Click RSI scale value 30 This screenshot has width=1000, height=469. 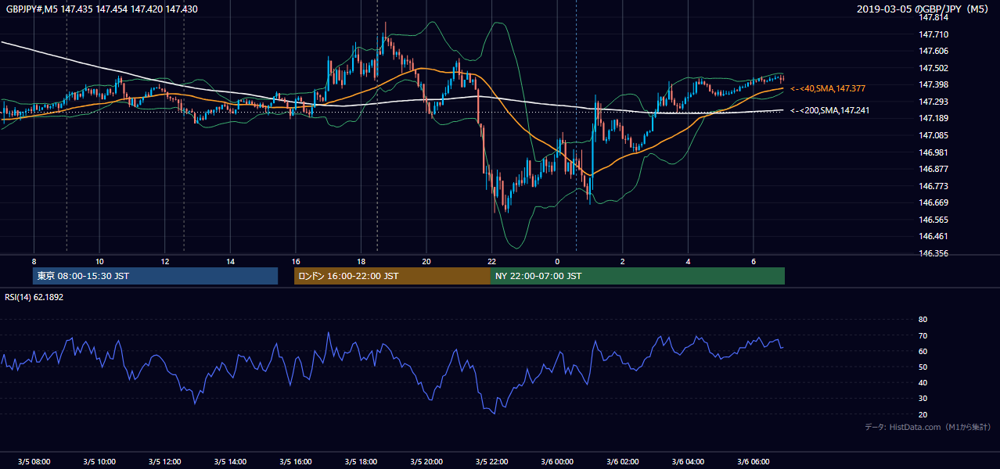tap(923, 399)
